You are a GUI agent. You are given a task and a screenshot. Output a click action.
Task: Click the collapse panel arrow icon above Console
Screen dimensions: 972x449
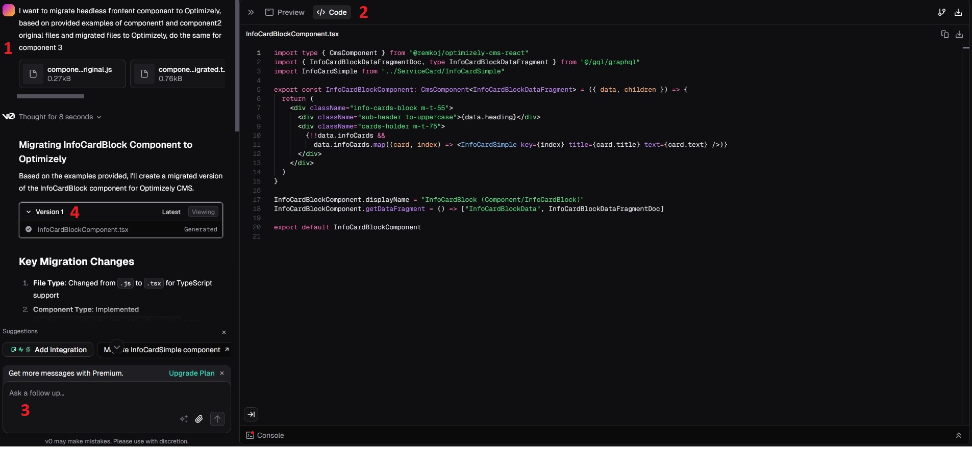click(x=251, y=414)
